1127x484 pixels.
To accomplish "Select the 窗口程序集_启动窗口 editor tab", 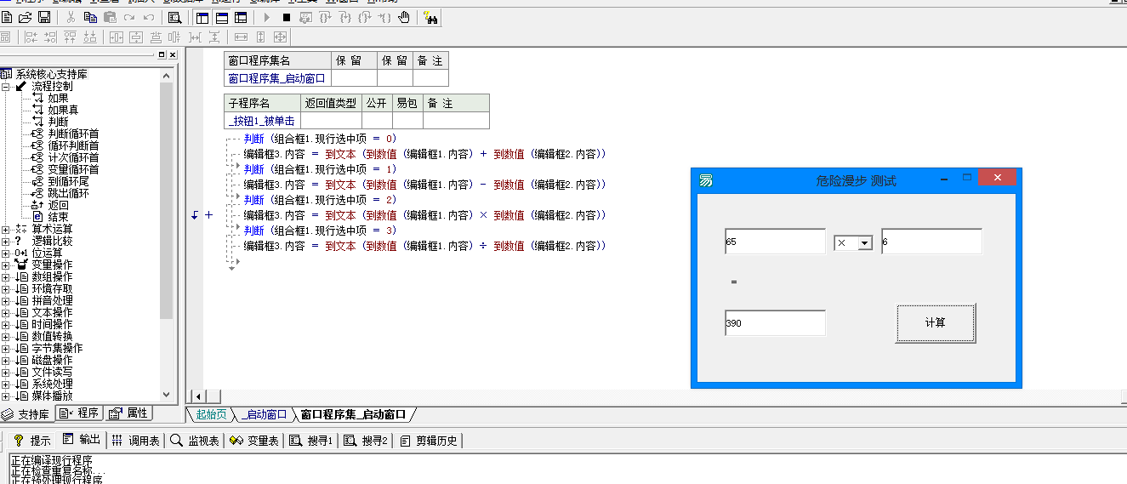I will coord(354,414).
